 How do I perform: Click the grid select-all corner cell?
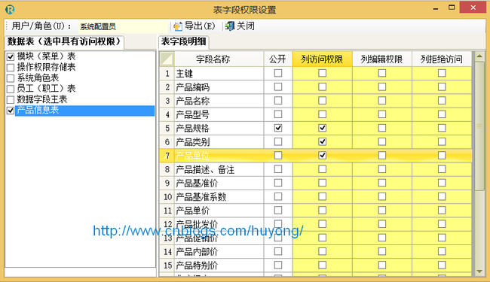(167, 59)
